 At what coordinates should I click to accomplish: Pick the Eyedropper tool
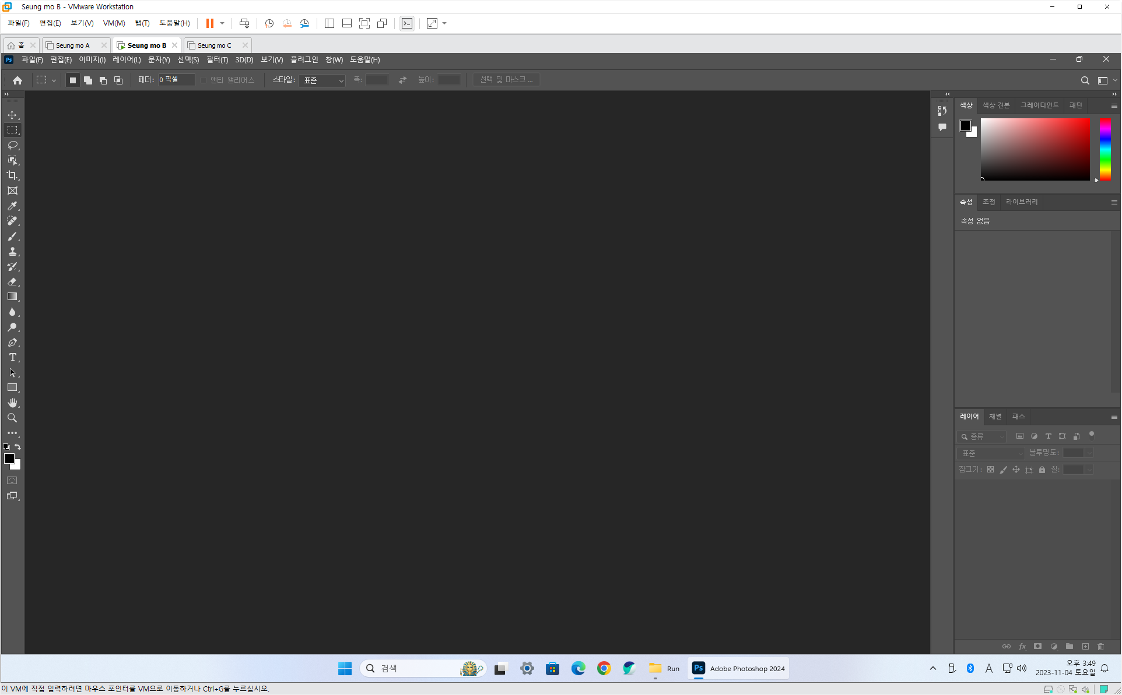[12, 206]
